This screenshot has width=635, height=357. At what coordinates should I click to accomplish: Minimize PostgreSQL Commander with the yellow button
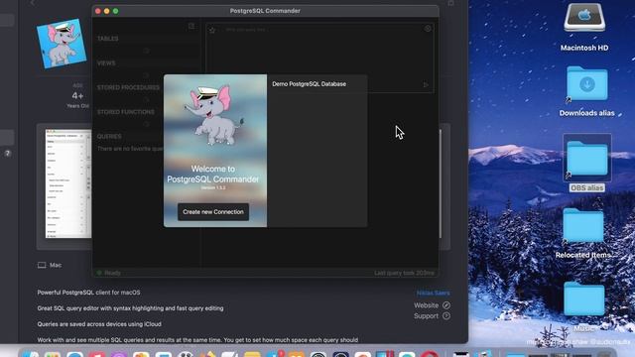click(x=106, y=11)
